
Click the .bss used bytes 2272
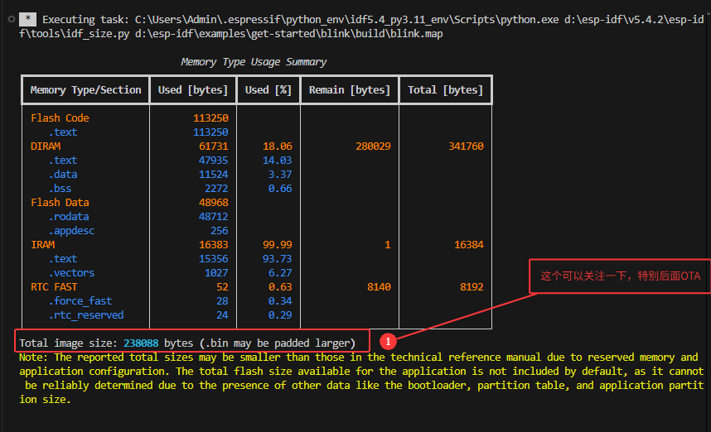click(x=216, y=188)
